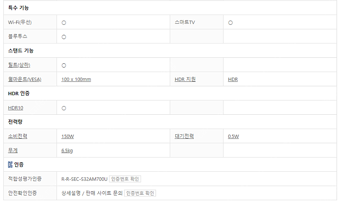
Task: Click the 6.5kg value link
Action: (68, 150)
